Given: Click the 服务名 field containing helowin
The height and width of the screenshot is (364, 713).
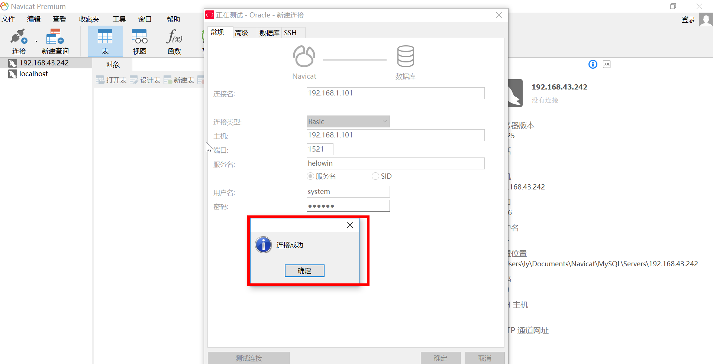Looking at the screenshot, I should tap(396, 163).
